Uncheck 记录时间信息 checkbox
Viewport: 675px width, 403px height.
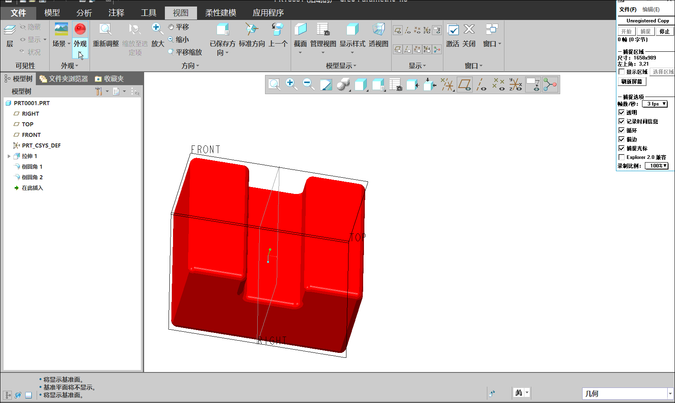pyautogui.click(x=622, y=121)
